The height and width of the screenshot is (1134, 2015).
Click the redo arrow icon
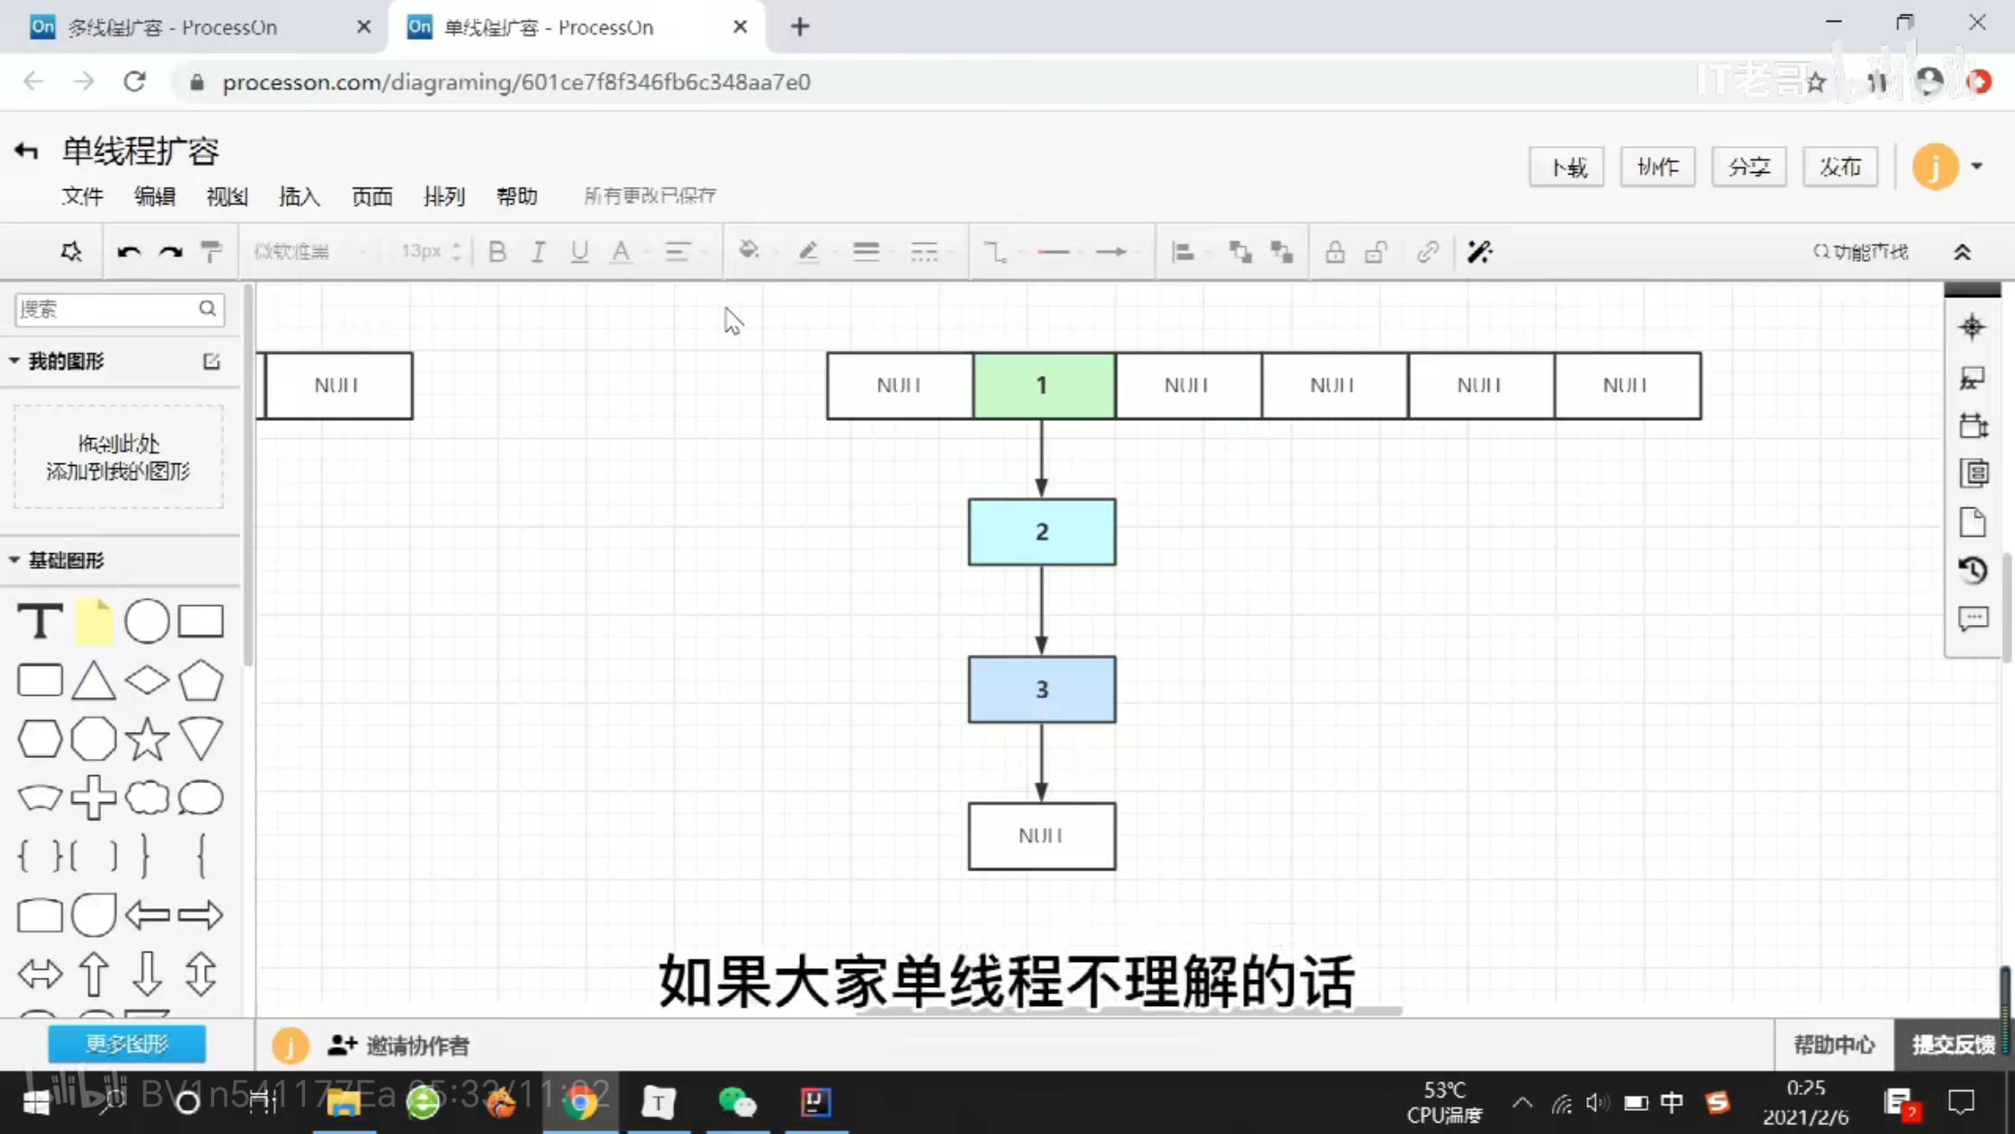click(x=170, y=252)
